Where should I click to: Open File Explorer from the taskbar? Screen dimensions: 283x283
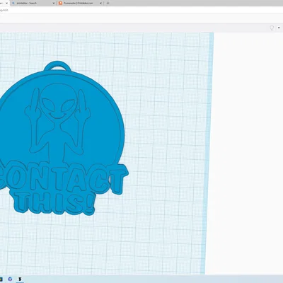click(x=1, y=279)
